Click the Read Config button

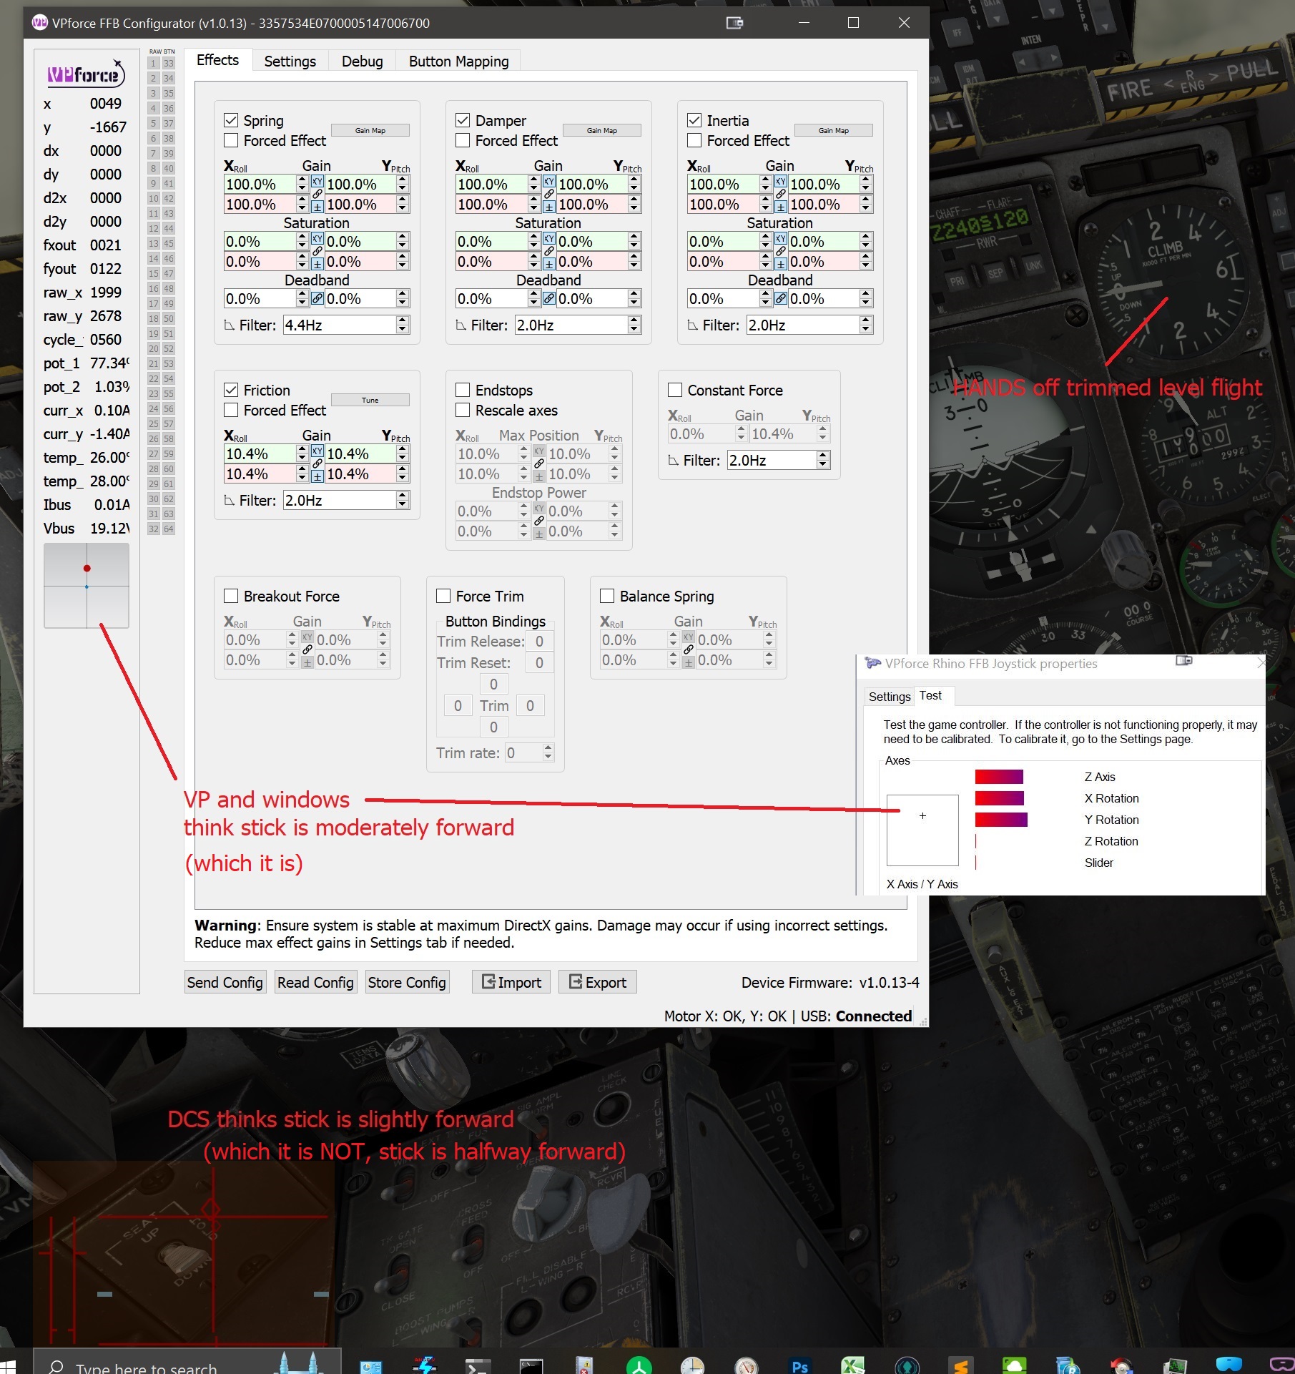coord(315,983)
